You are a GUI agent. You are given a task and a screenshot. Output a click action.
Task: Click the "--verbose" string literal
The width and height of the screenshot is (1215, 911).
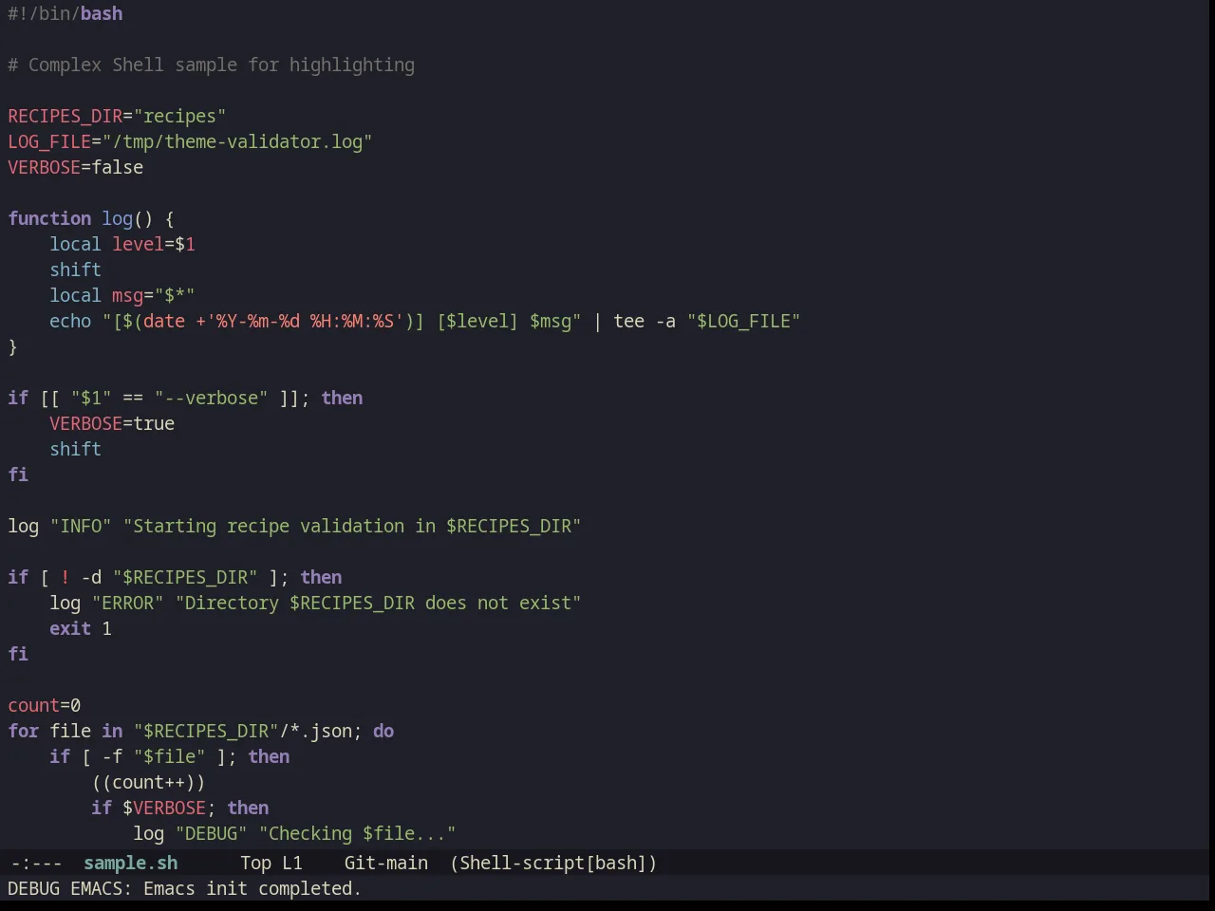click(x=211, y=398)
